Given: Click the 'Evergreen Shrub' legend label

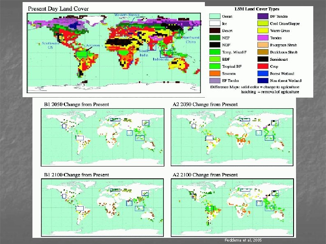Looking at the screenshot, I should [x=283, y=45].
